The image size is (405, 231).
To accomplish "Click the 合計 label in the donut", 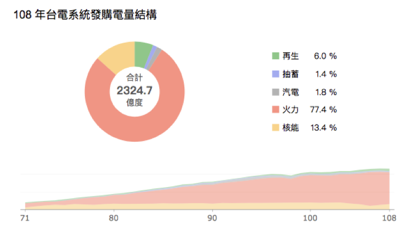I will tap(134, 77).
